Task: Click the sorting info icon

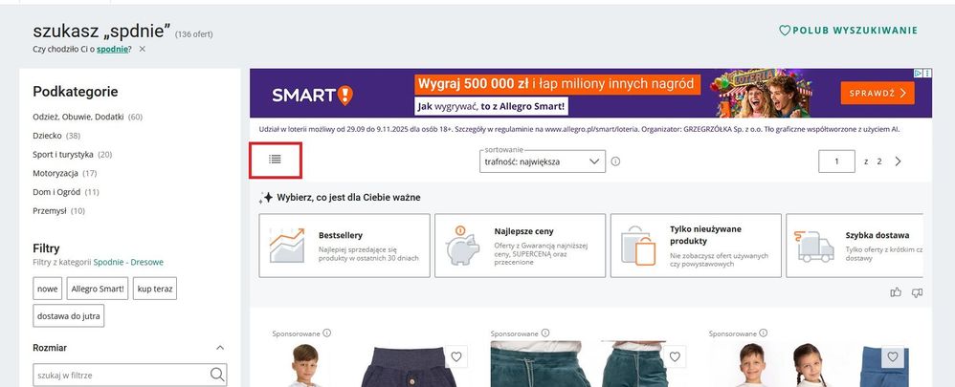Action: pos(615,161)
